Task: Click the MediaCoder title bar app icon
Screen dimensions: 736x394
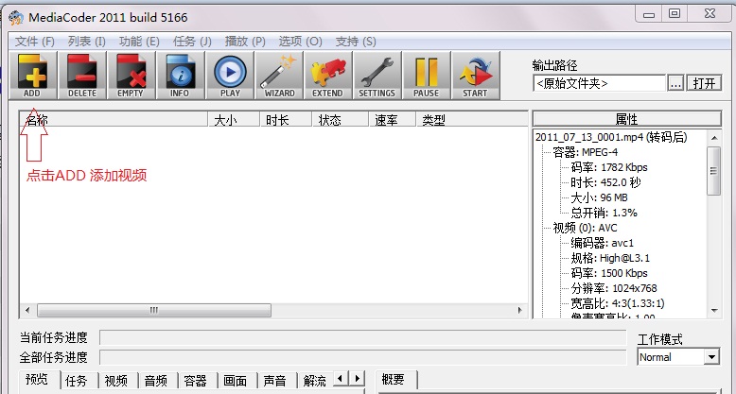Action: (16, 18)
